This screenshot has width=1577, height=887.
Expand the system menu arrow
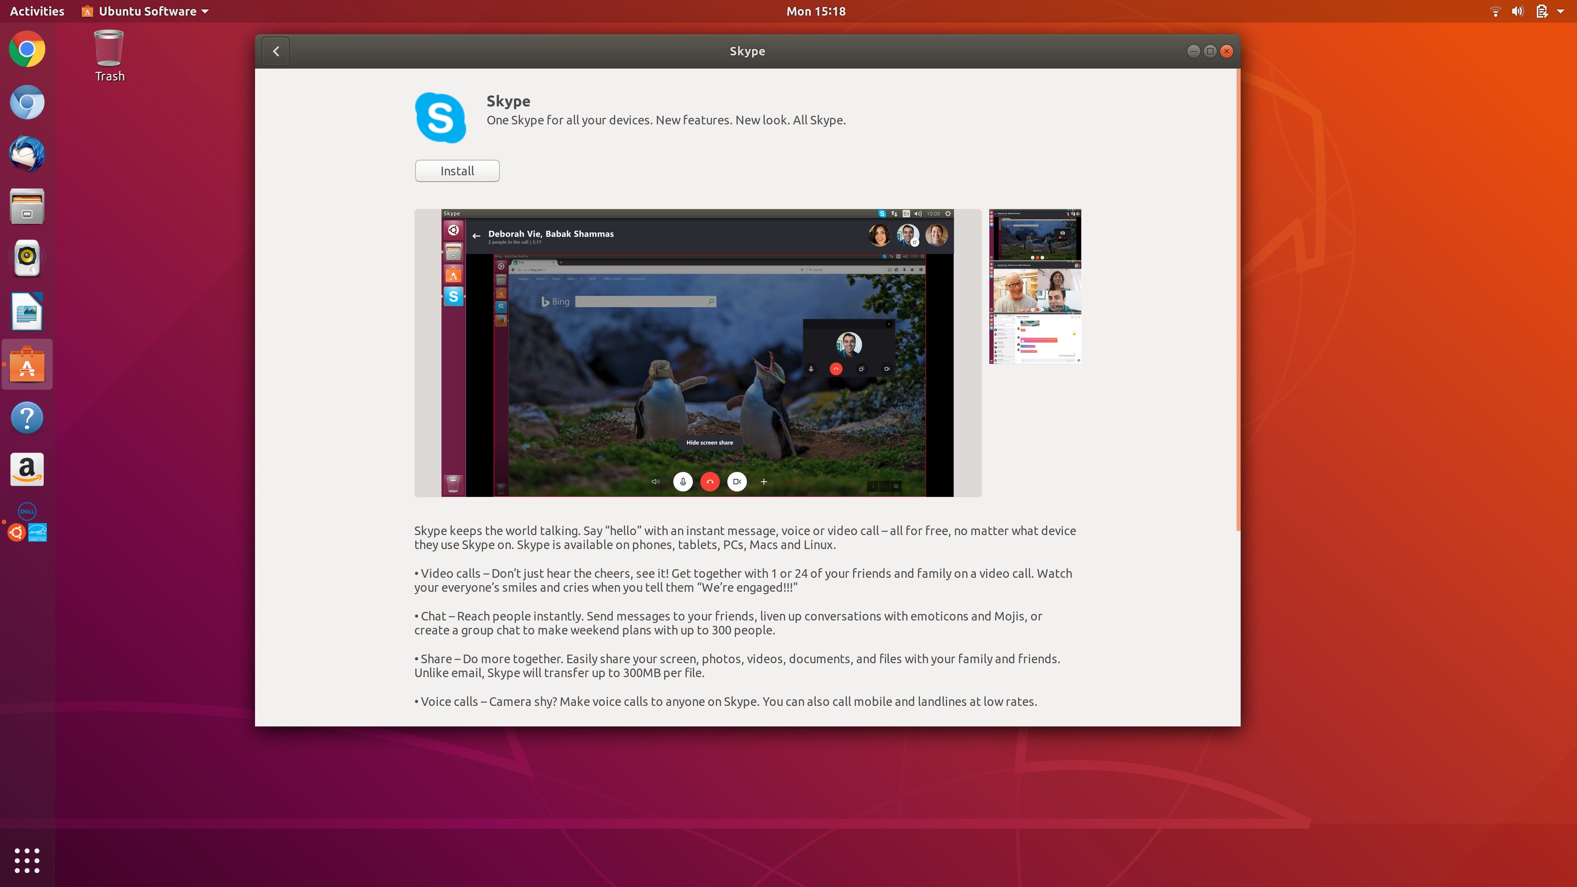pyautogui.click(x=1561, y=11)
